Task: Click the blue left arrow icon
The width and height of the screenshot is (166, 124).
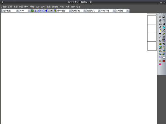Action: pyautogui.click(x=39, y=11)
